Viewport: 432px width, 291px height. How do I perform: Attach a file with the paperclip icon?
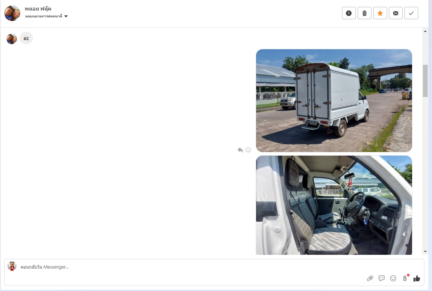[370, 278]
